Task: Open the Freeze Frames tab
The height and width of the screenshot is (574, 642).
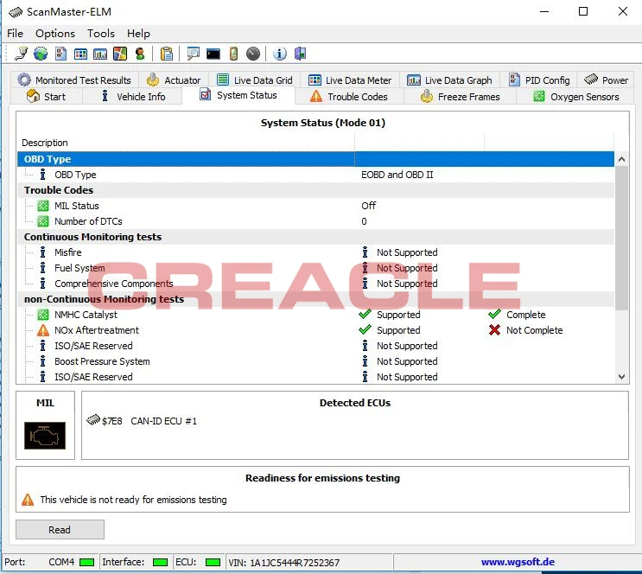Action: [461, 97]
